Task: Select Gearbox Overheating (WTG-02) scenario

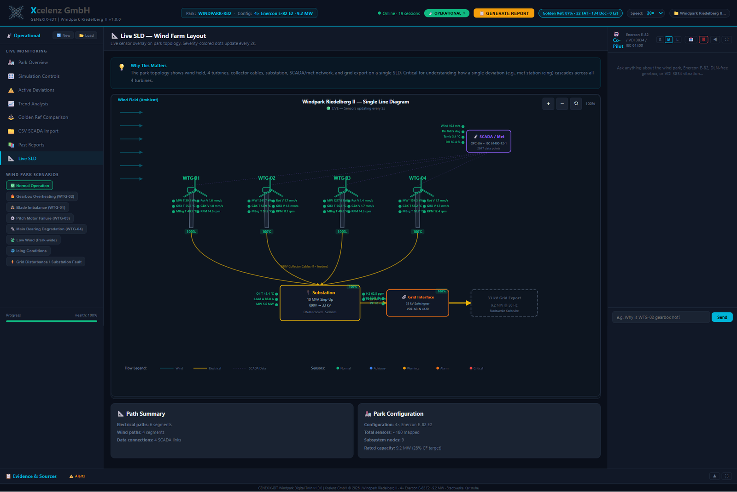Action: pos(42,196)
